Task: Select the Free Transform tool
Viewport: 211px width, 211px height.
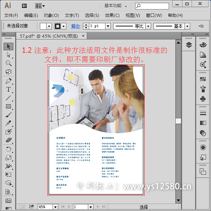Action: pyautogui.click(x=8, y=174)
